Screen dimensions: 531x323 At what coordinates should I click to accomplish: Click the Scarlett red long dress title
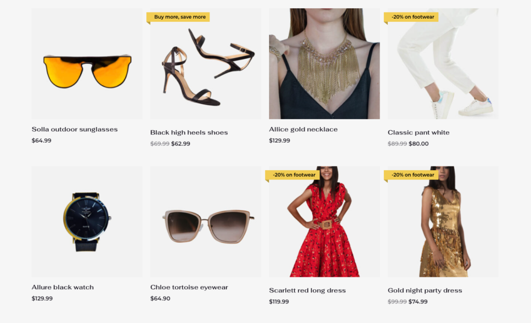(x=307, y=290)
